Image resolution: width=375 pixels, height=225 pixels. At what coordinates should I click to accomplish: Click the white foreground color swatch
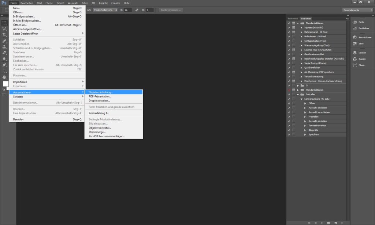(5, 84)
